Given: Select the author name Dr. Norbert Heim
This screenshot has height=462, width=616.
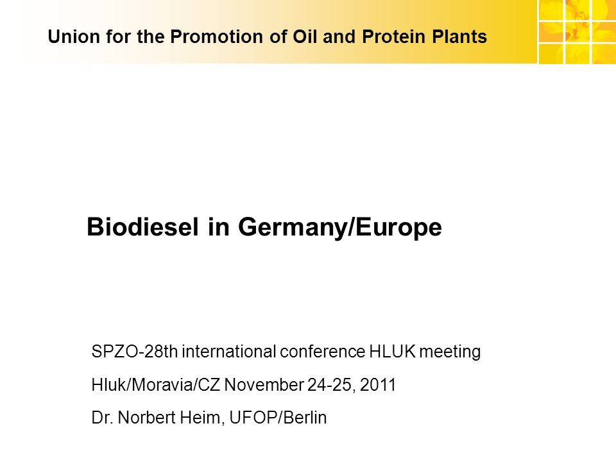Looking at the screenshot, I should pos(156,418).
